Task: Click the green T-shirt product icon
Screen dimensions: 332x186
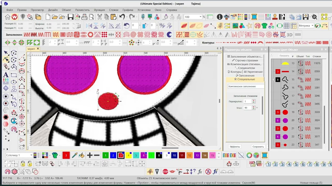Action: coord(264,26)
